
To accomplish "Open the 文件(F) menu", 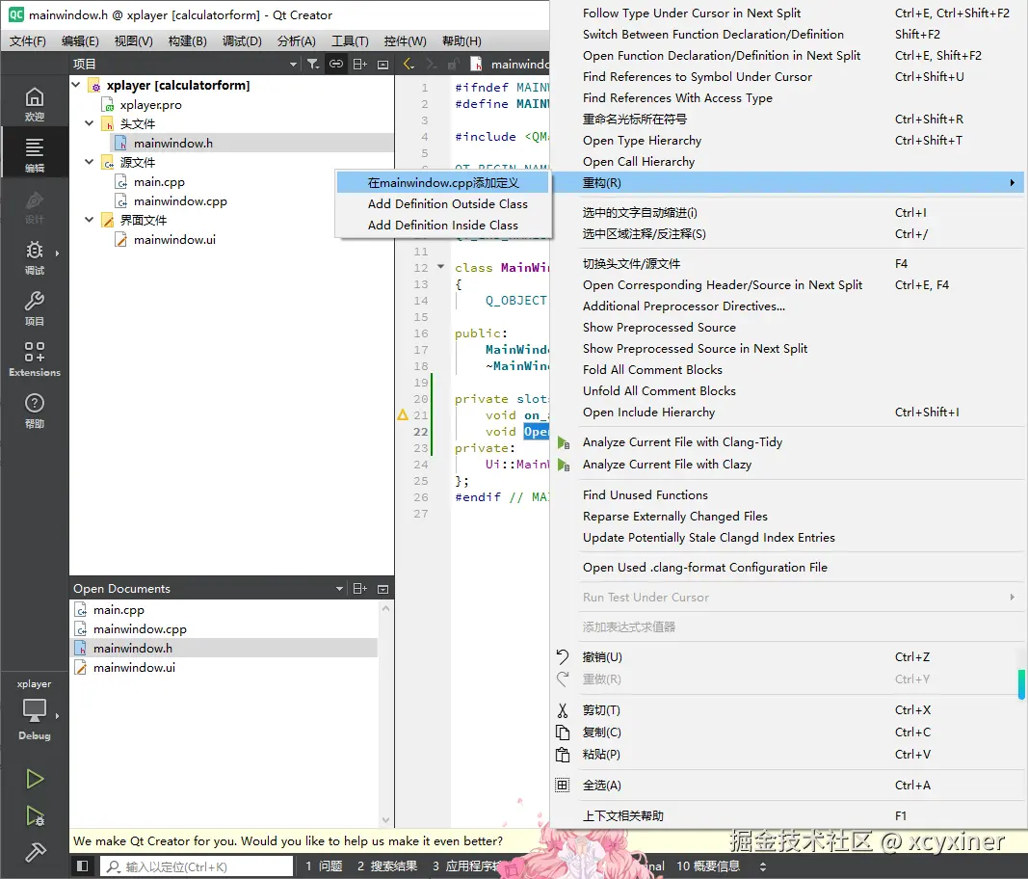I will (x=28, y=40).
